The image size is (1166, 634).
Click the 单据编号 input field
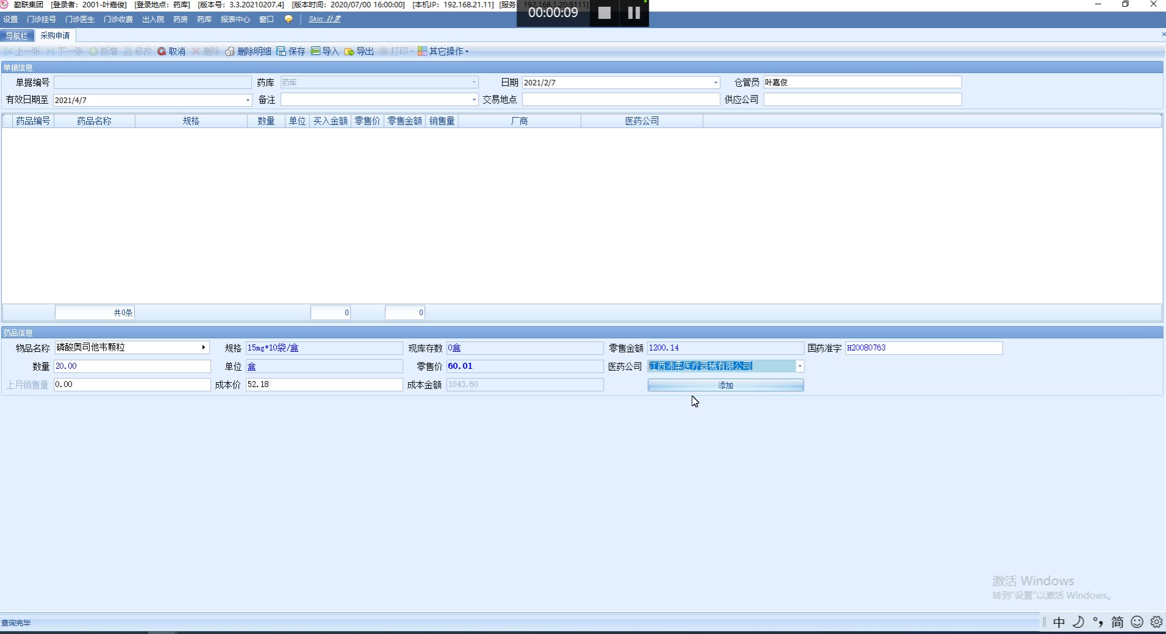152,82
